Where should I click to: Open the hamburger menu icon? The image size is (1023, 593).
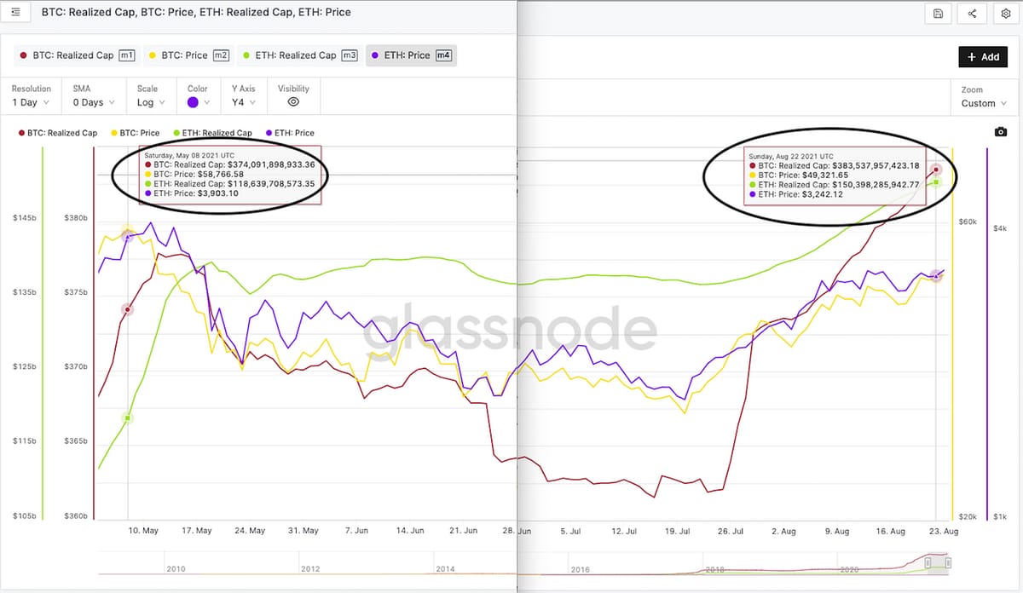click(x=16, y=13)
